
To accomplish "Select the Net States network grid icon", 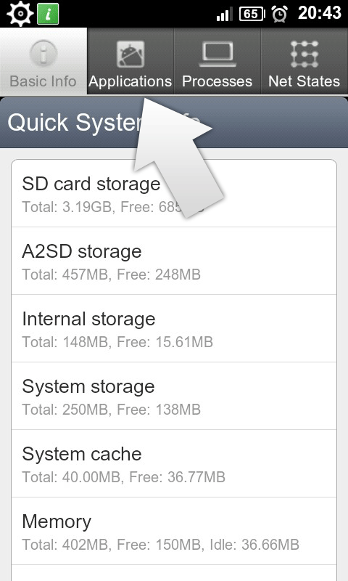I will 304,54.
